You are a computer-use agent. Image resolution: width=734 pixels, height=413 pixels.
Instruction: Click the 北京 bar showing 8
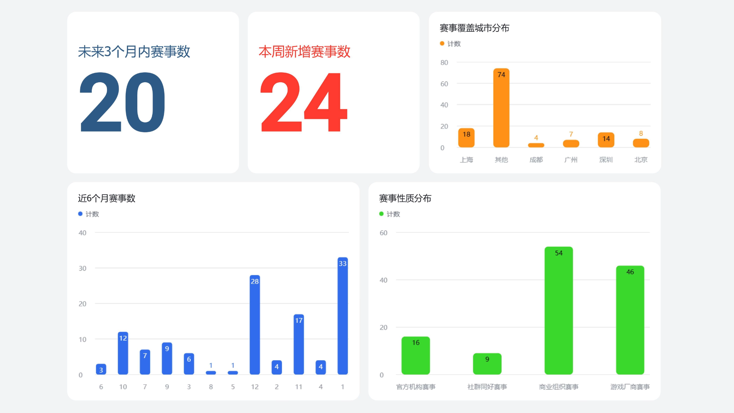click(x=641, y=143)
